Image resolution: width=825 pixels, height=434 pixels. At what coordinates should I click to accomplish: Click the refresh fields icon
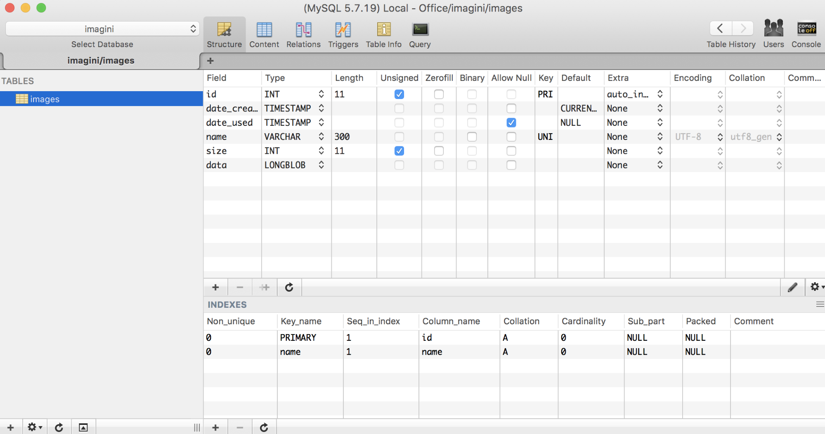click(289, 287)
